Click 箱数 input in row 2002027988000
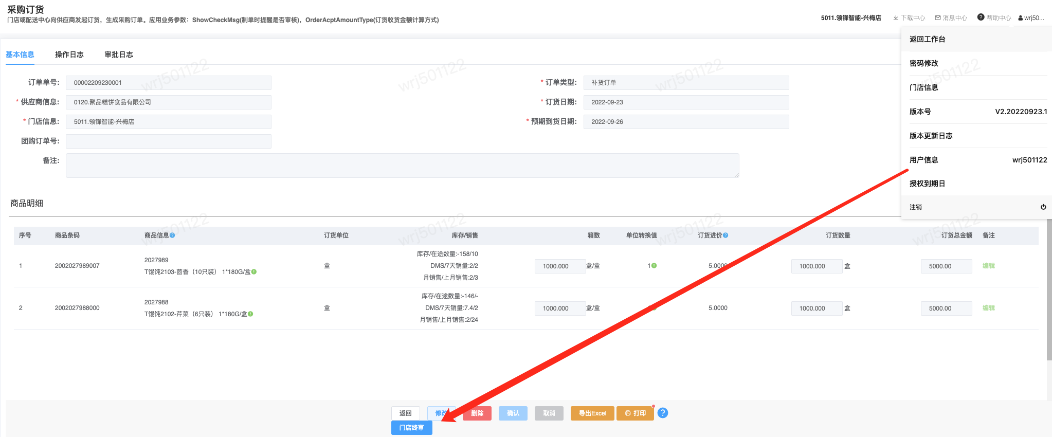The image size is (1052, 437). tap(560, 308)
